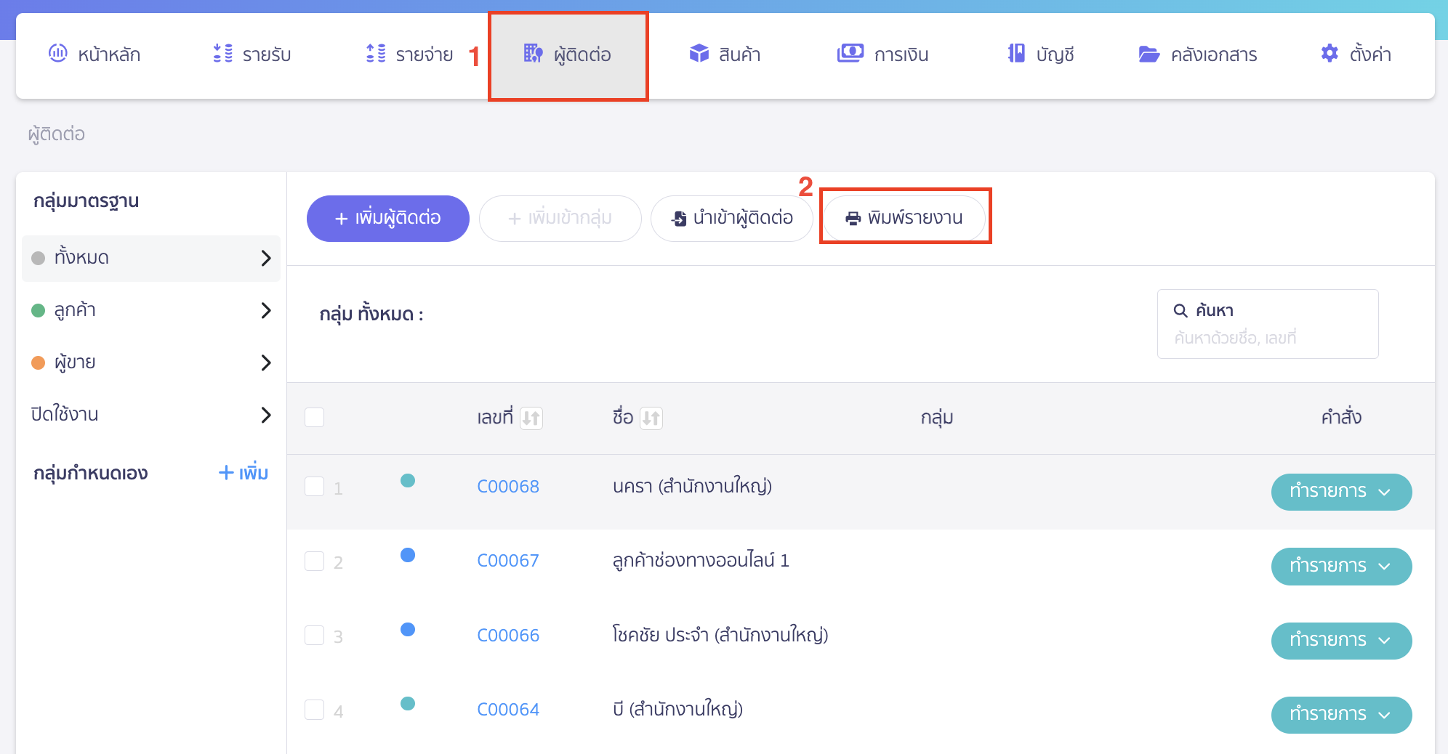Image resolution: width=1448 pixels, height=754 pixels.
Task: Click the accounting book icon
Action: click(1016, 54)
